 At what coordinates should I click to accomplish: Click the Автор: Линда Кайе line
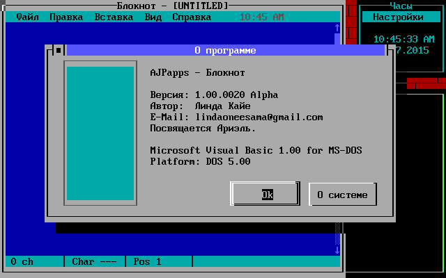point(200,106)
